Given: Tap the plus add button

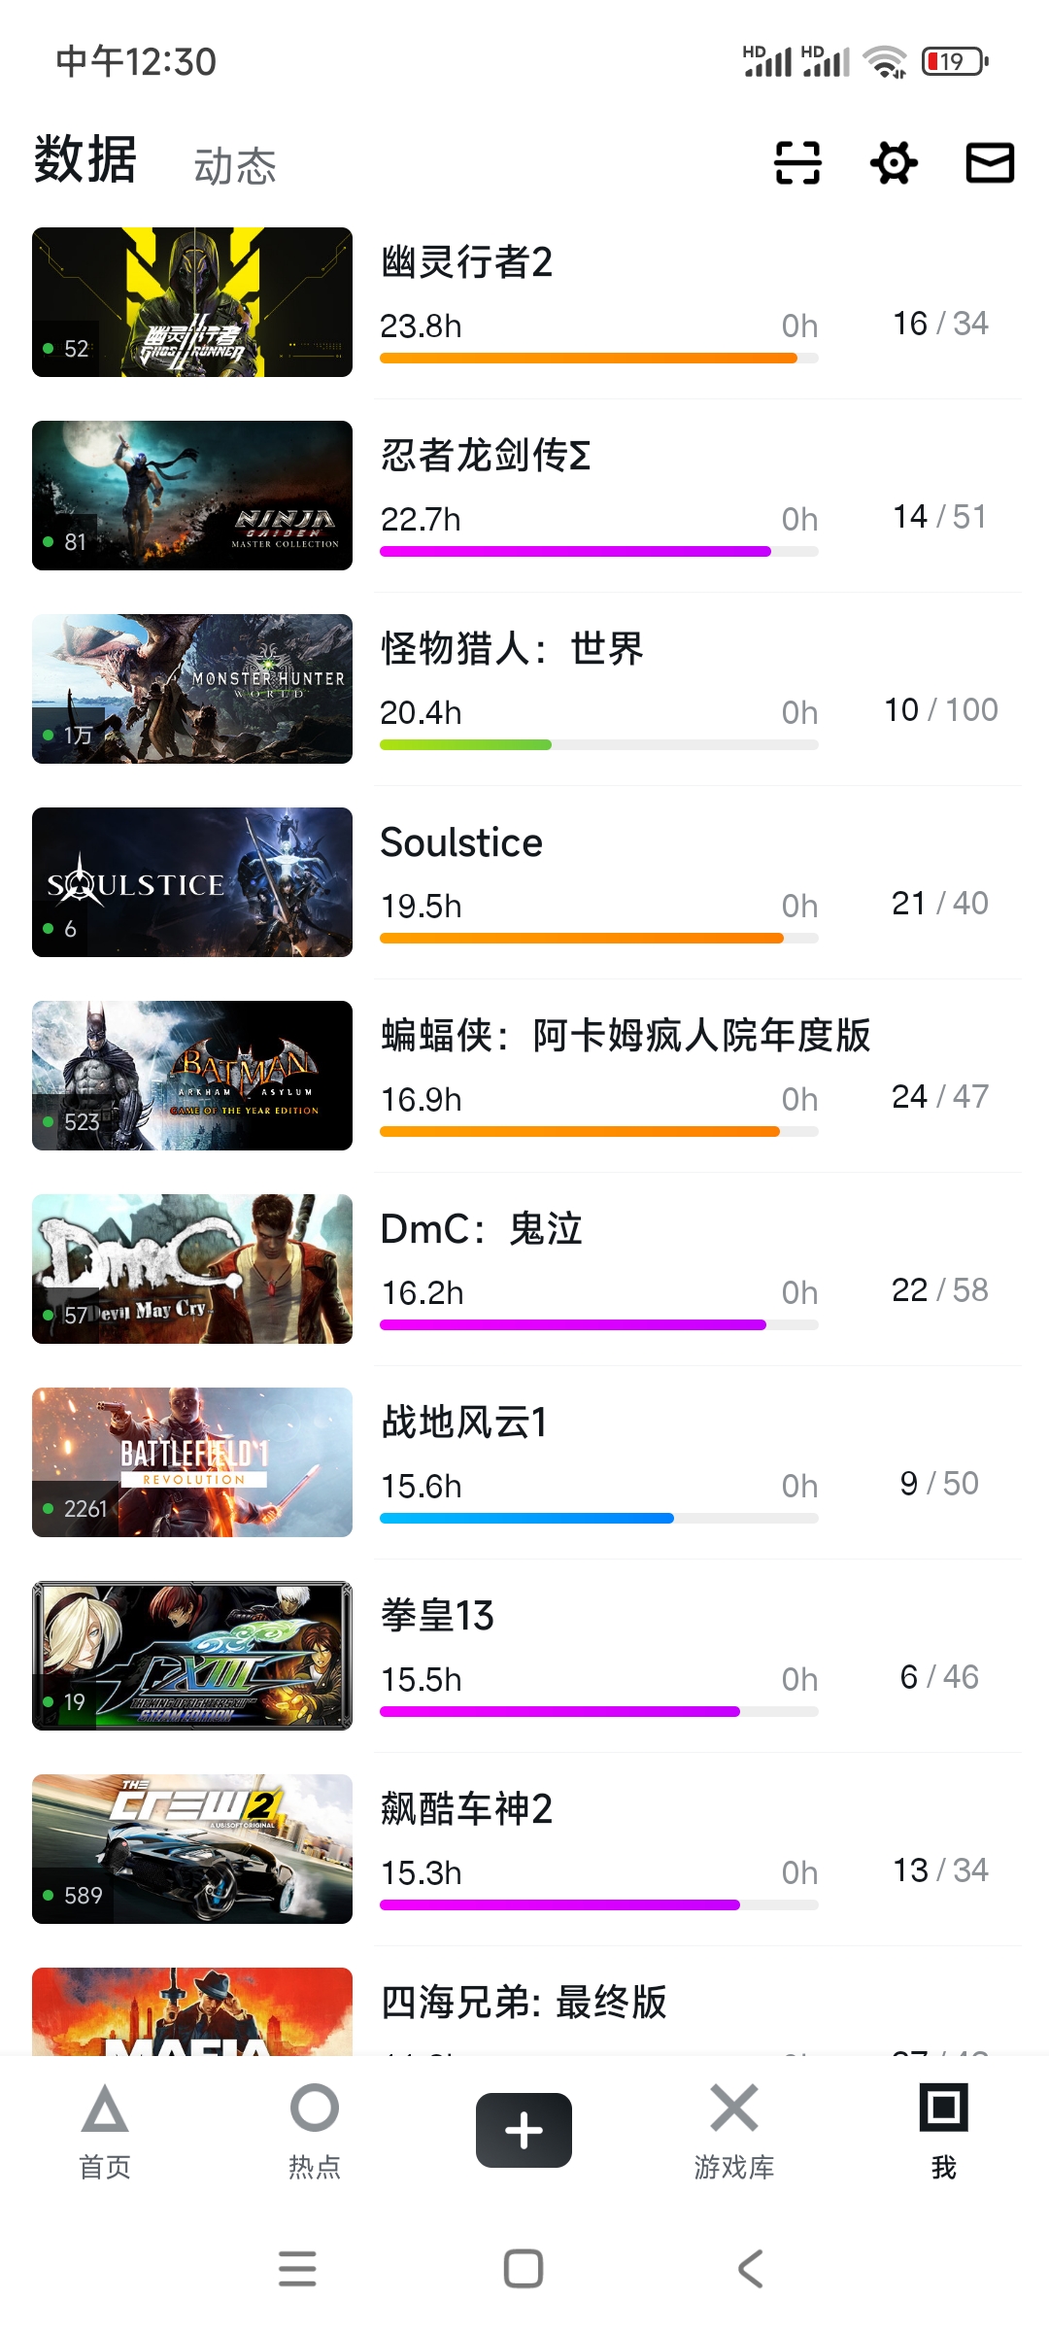Looking at the screenshot, I should click(x=524, y=2130).
